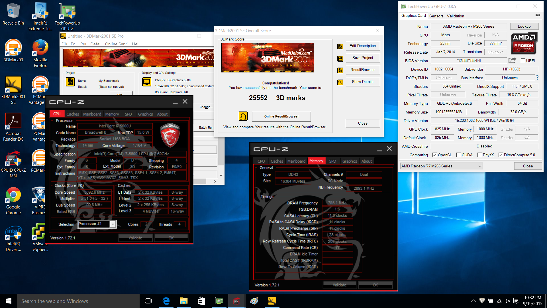Open CPUID CPU-Z MSI desktop icon

point(13,164)
